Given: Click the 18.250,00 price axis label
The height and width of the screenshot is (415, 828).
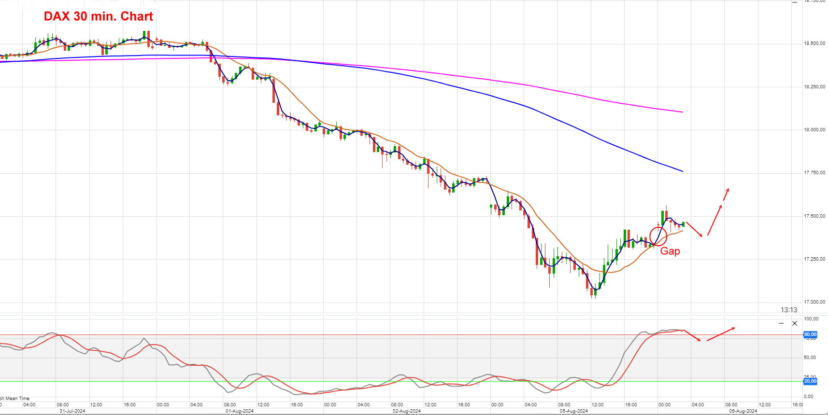Looking at the screenshot, I should [x=814, y=87].
